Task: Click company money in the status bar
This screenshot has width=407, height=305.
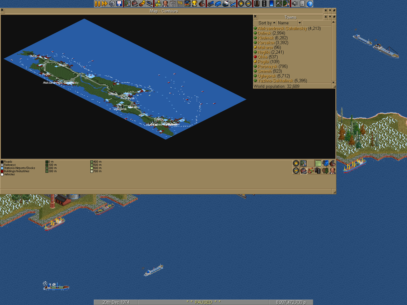Action: tap(291, 302)
